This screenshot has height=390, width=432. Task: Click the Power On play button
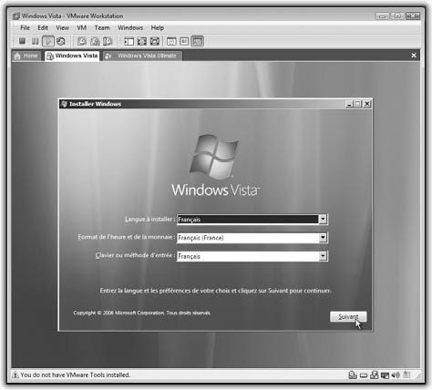coord(48,41)
